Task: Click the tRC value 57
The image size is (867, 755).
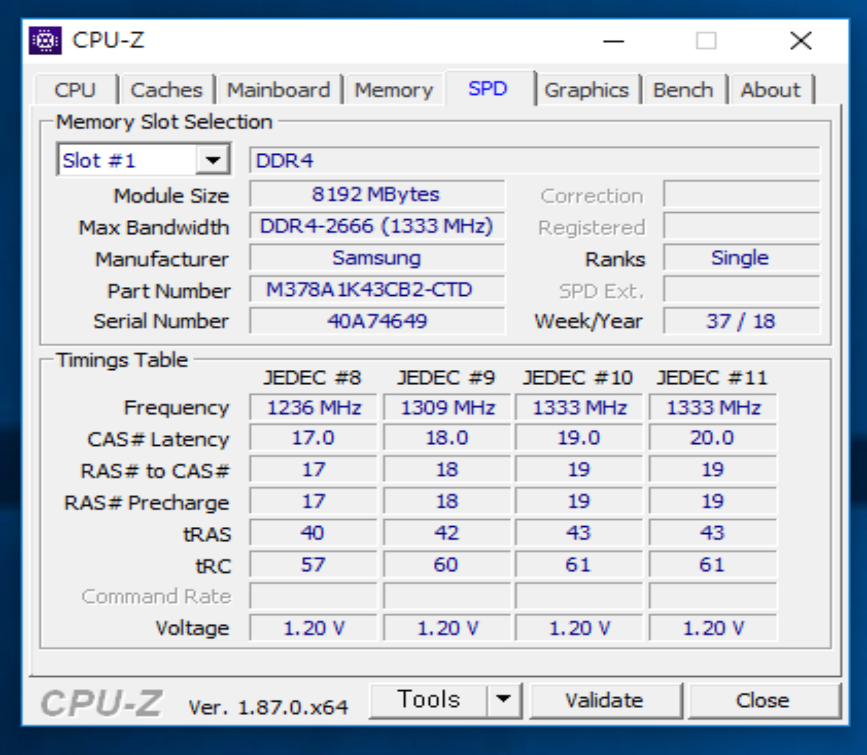Action: (313, 565)
